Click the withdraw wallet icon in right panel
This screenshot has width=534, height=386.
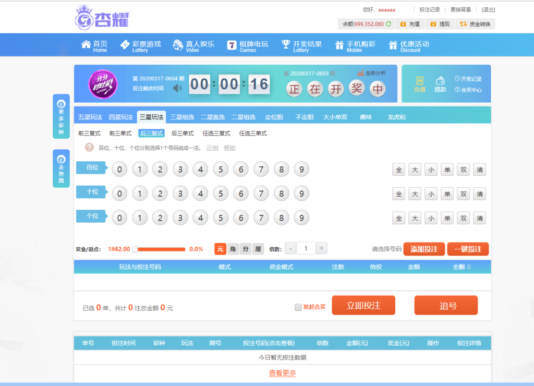pos(440,81)
